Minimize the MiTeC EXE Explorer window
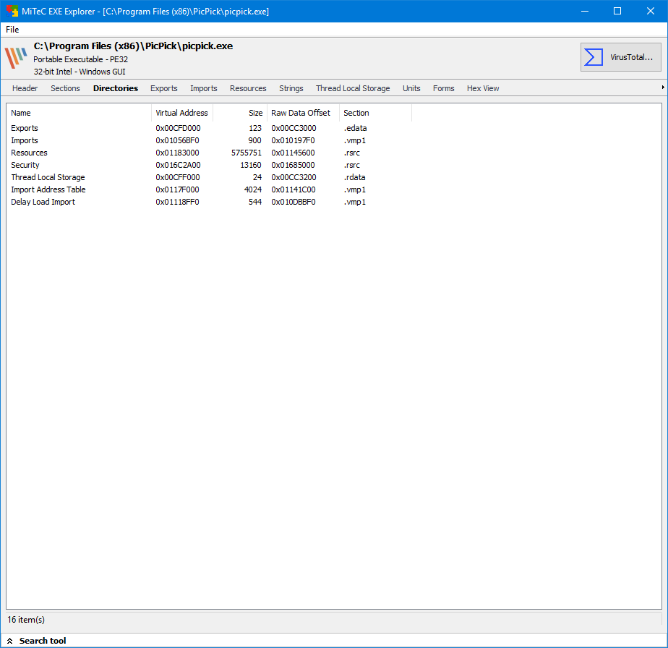This screenshot has height=648, width=668. [585, 11]
